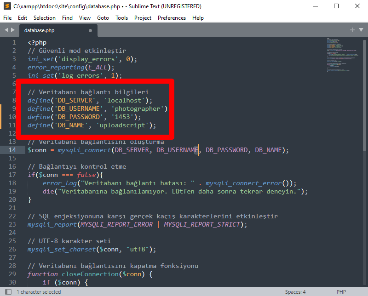Click 'DB_NAME' in define on line 11
Image resolution: width=368 pixels, height=296 pixels.
71,125
